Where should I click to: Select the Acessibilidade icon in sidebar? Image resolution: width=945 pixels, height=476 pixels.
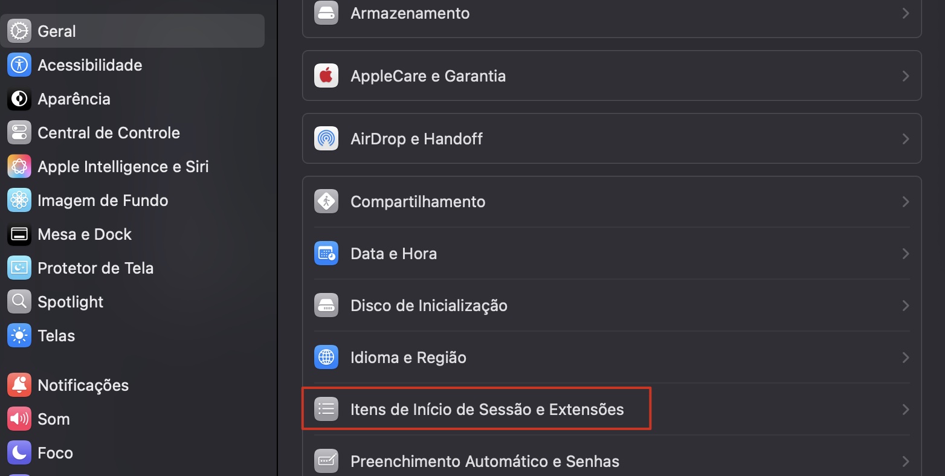coord(19,65)
